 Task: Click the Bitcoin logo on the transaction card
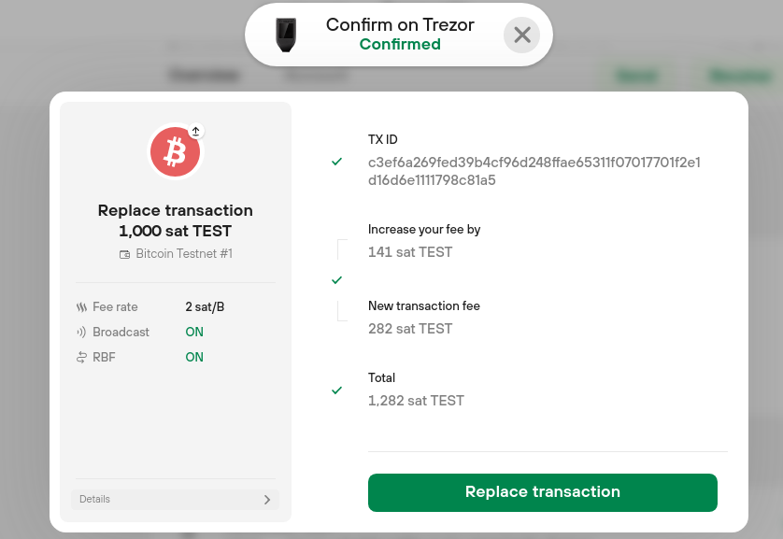click(175, 151)
